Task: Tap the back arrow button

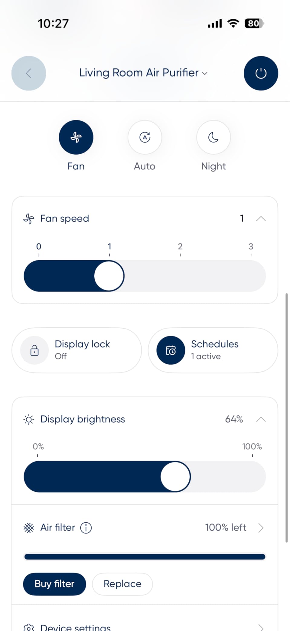Action: [x=29, y=73]
